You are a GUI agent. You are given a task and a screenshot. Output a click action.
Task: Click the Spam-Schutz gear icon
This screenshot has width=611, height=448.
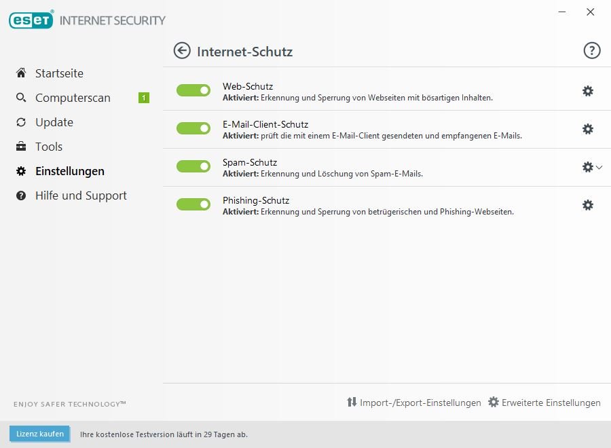[587, 167]
